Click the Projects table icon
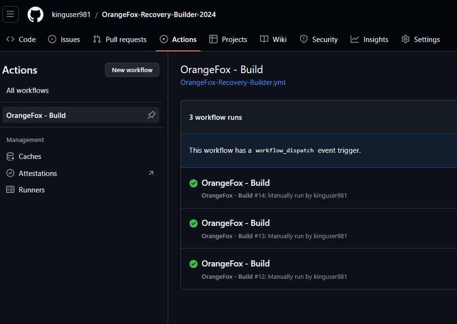Viewport: 457px width, 324px height. coord(213,39)
